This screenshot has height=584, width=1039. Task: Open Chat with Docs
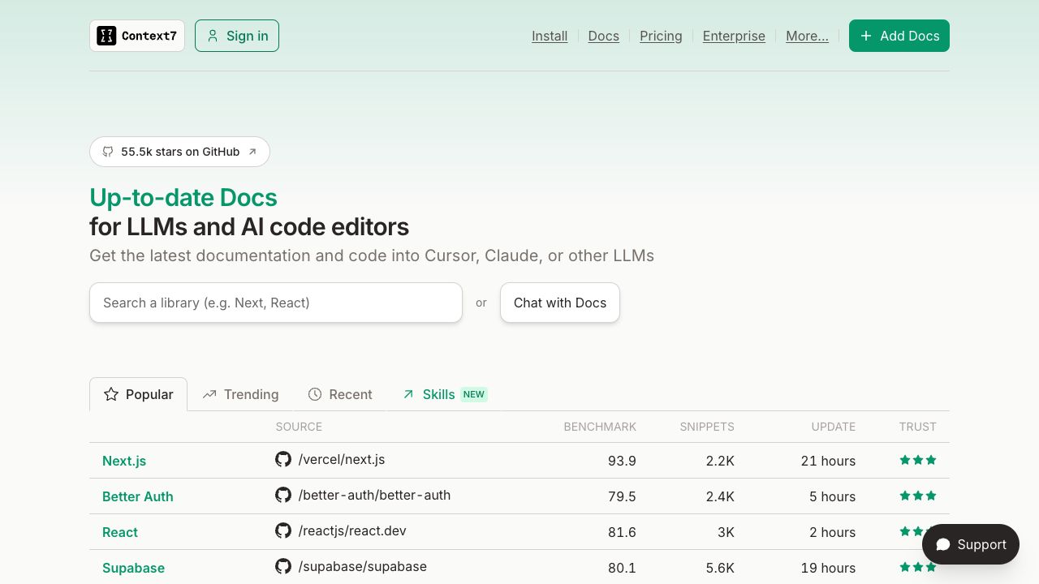click(560, 303)
